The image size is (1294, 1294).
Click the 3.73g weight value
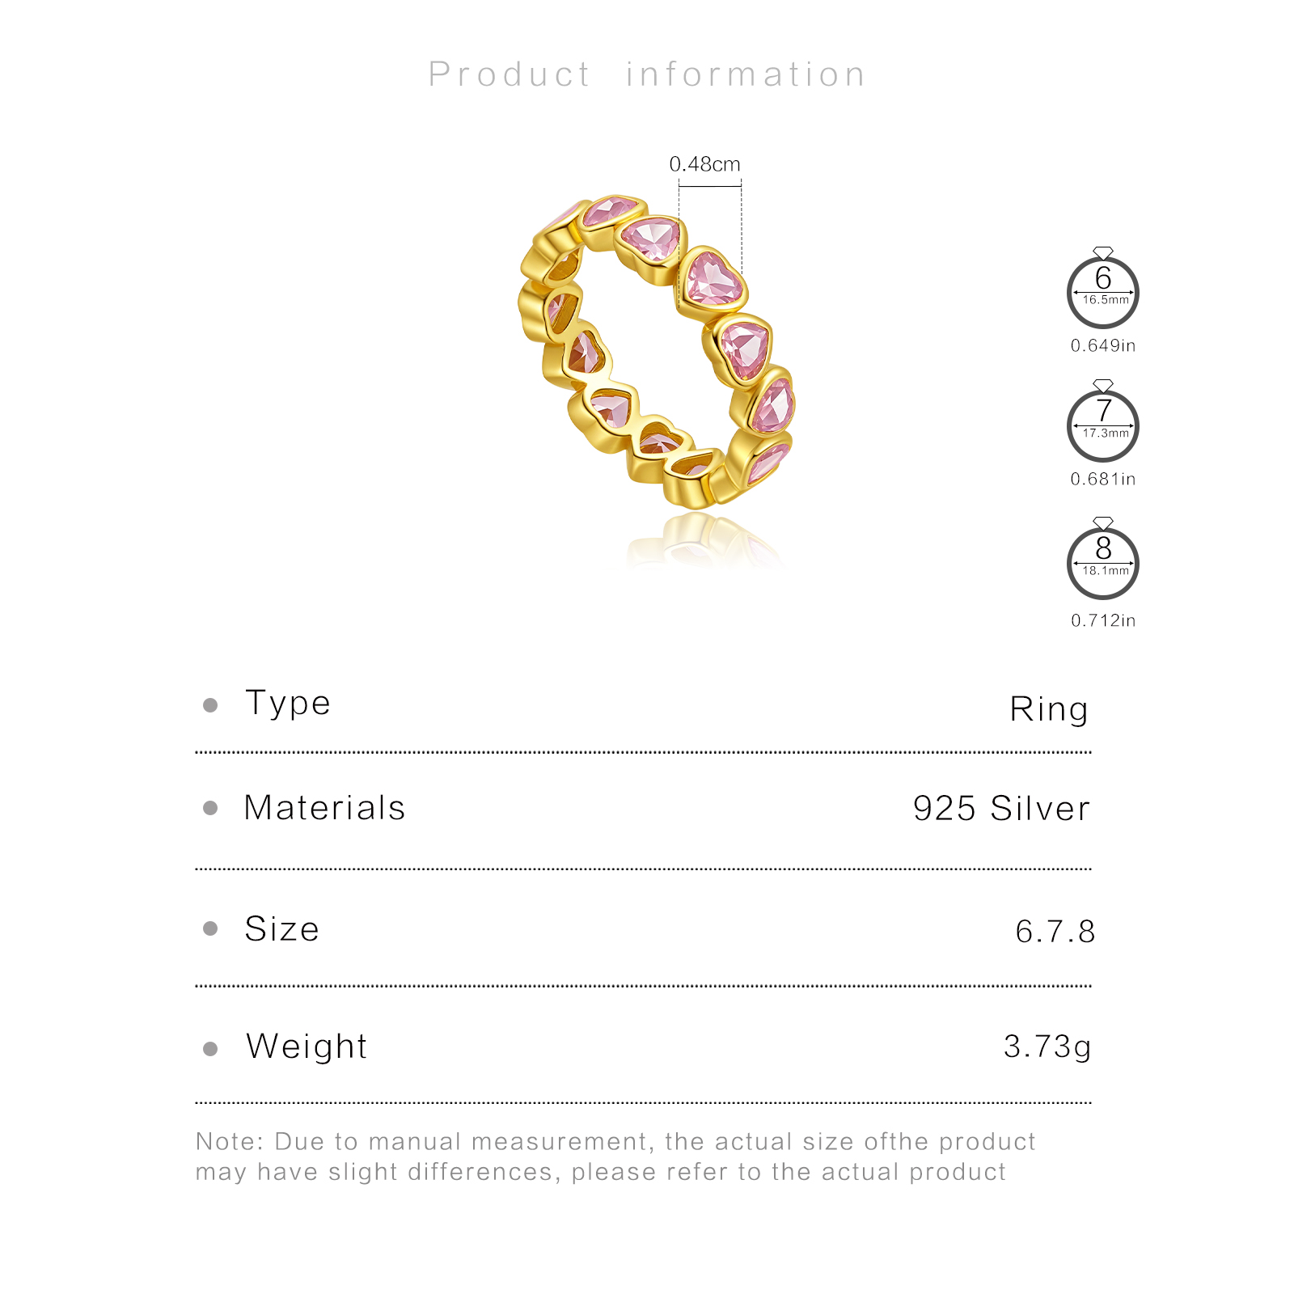click(1047, 1047)
